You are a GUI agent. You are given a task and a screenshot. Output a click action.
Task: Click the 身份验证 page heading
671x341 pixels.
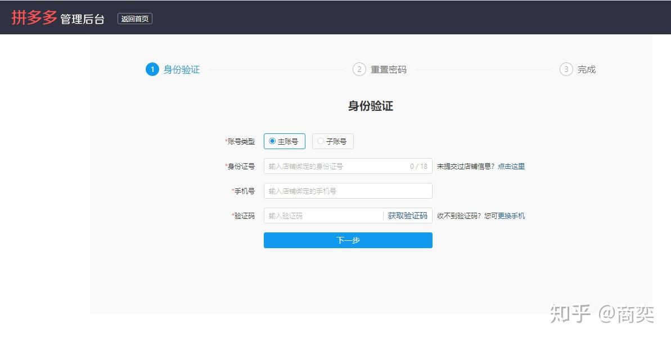point(371,106)
